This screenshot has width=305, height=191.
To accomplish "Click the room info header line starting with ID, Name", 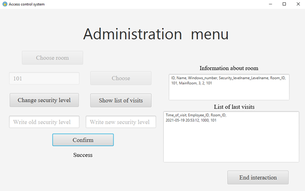I will (228, 78).
